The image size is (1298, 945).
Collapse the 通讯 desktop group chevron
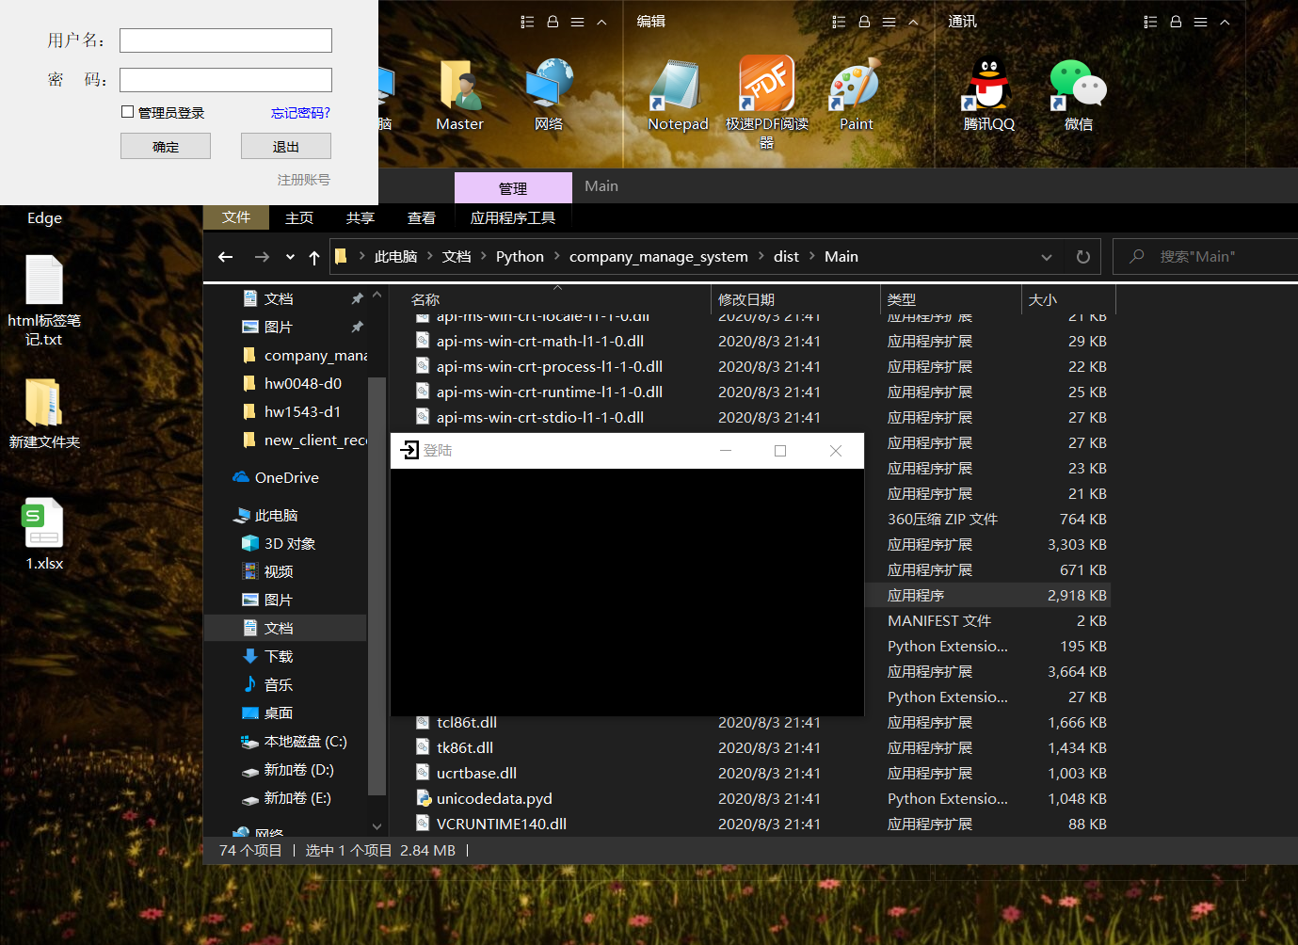pyautogui.click(x=1225, y=22)
